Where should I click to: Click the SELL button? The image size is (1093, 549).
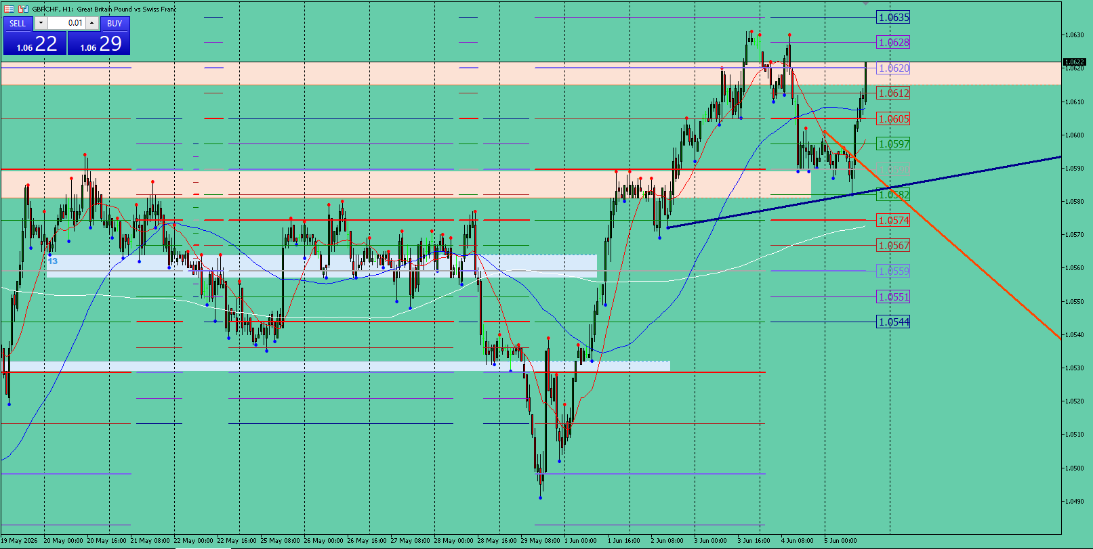(x=18, y=23)
